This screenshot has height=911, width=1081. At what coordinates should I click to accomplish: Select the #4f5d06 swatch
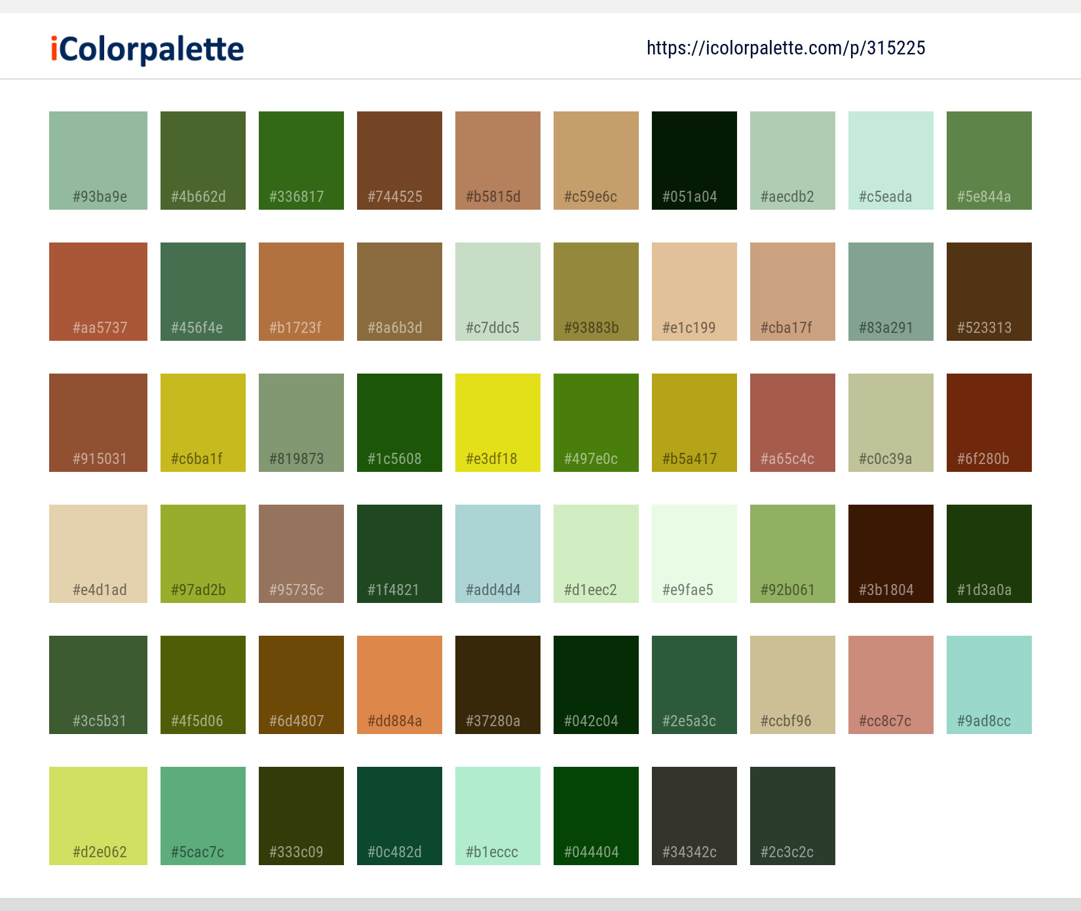coord(203,685)
